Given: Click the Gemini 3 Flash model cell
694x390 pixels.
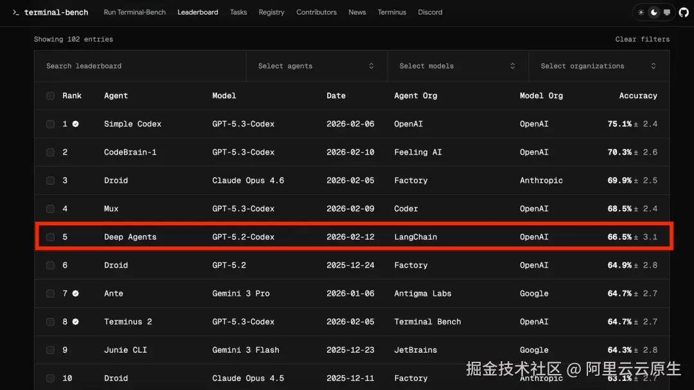Looking at the screenshot, I should coord(245,350).
